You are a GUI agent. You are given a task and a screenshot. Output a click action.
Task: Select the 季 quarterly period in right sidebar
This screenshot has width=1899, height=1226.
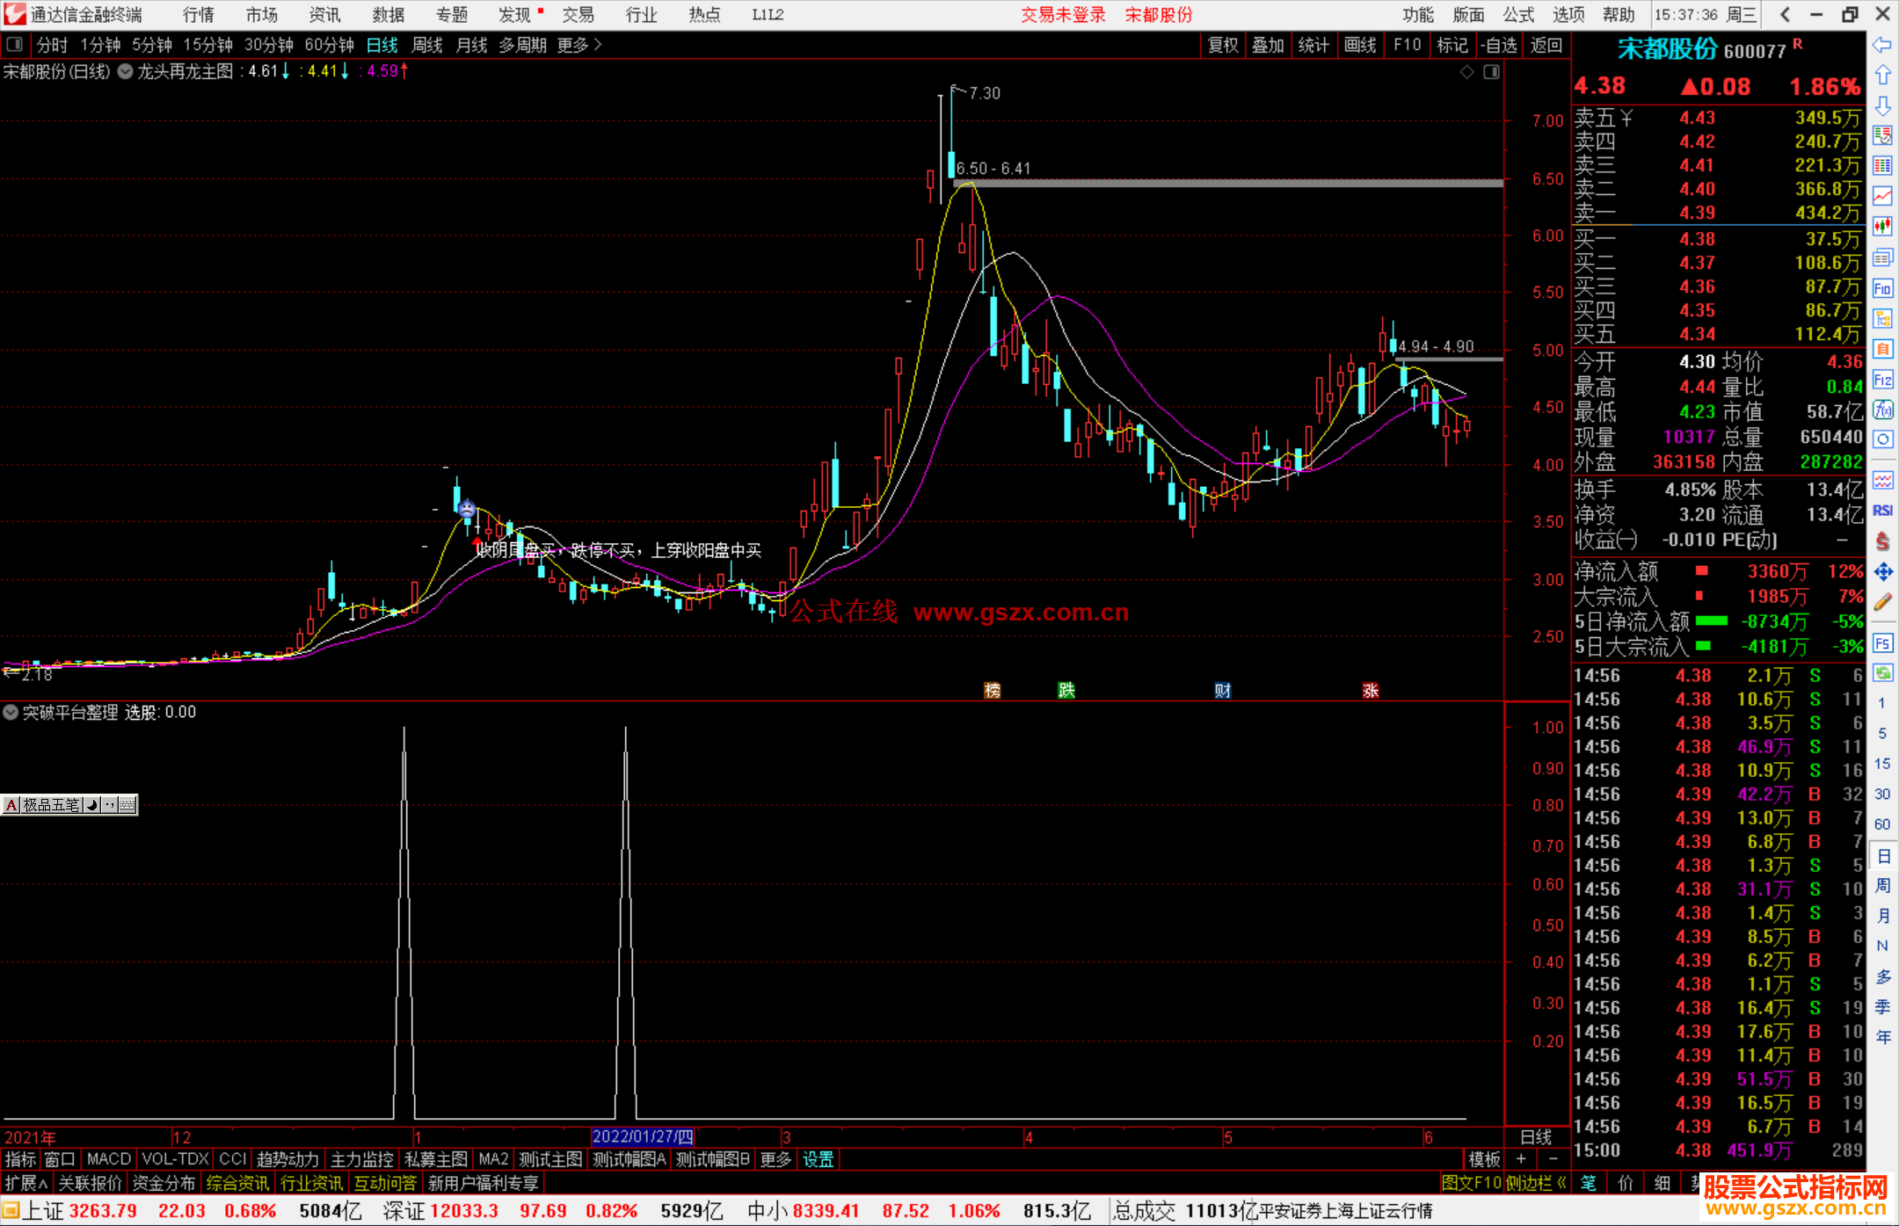tap(1882, 1007)
